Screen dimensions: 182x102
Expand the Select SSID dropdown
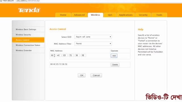pyautogui.click(x=93, y=37)
